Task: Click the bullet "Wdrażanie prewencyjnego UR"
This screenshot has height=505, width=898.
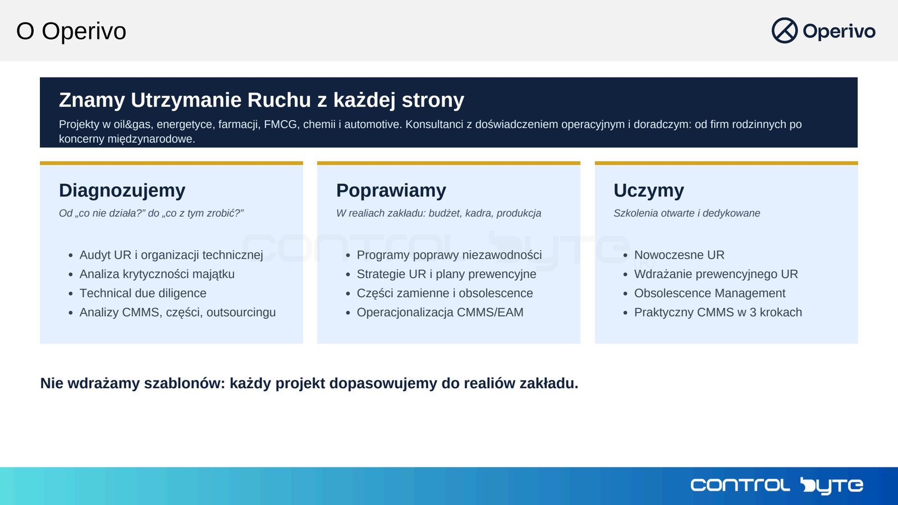Action: coord(716,274)
